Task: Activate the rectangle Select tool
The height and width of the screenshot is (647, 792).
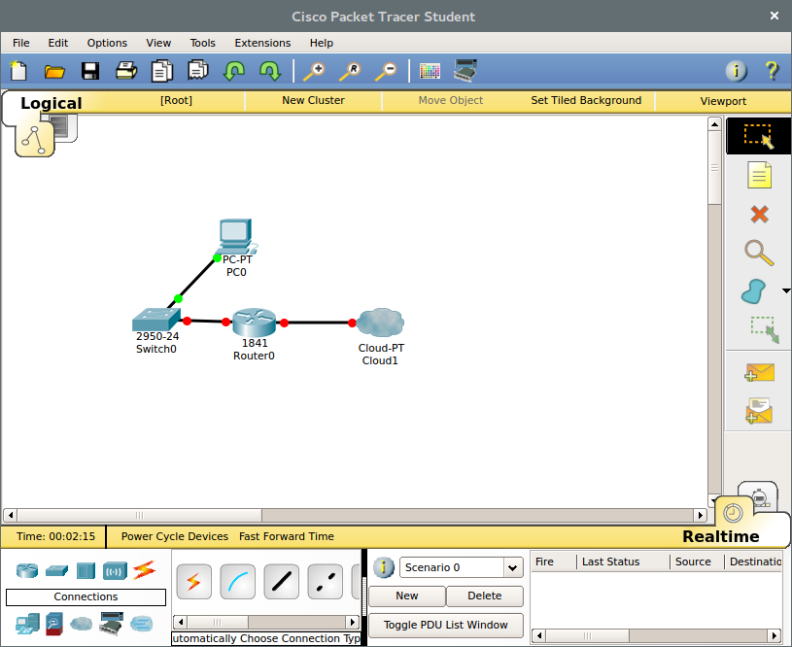Action: click(758, 136)
